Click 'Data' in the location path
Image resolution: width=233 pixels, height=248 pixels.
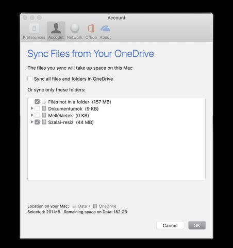click(82, 206)
